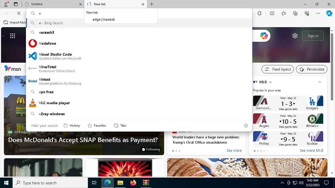
Task: Toggle Following for GOBankingRates
Action: [x=151, y=149]
